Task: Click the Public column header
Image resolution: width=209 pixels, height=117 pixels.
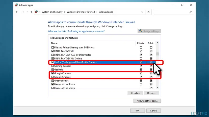Action: click(151, 43)
